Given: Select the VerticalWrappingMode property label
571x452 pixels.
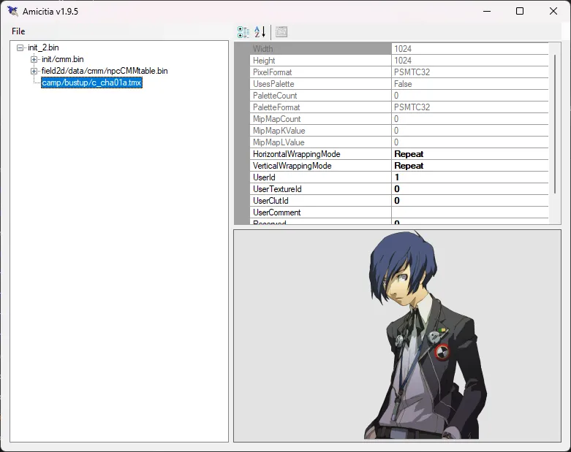Looking at the screenshot, I should click(x=292, y=166).
